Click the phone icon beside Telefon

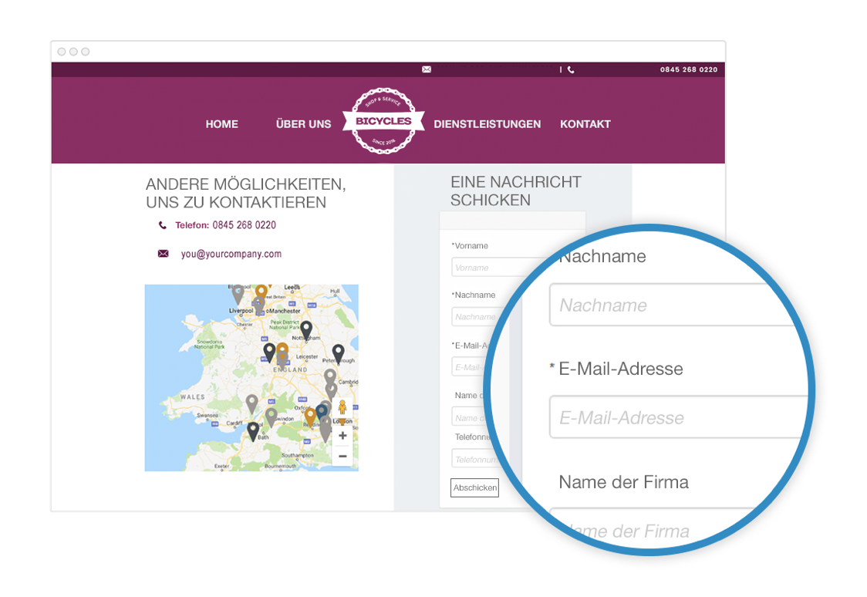[x=163, y=225]
